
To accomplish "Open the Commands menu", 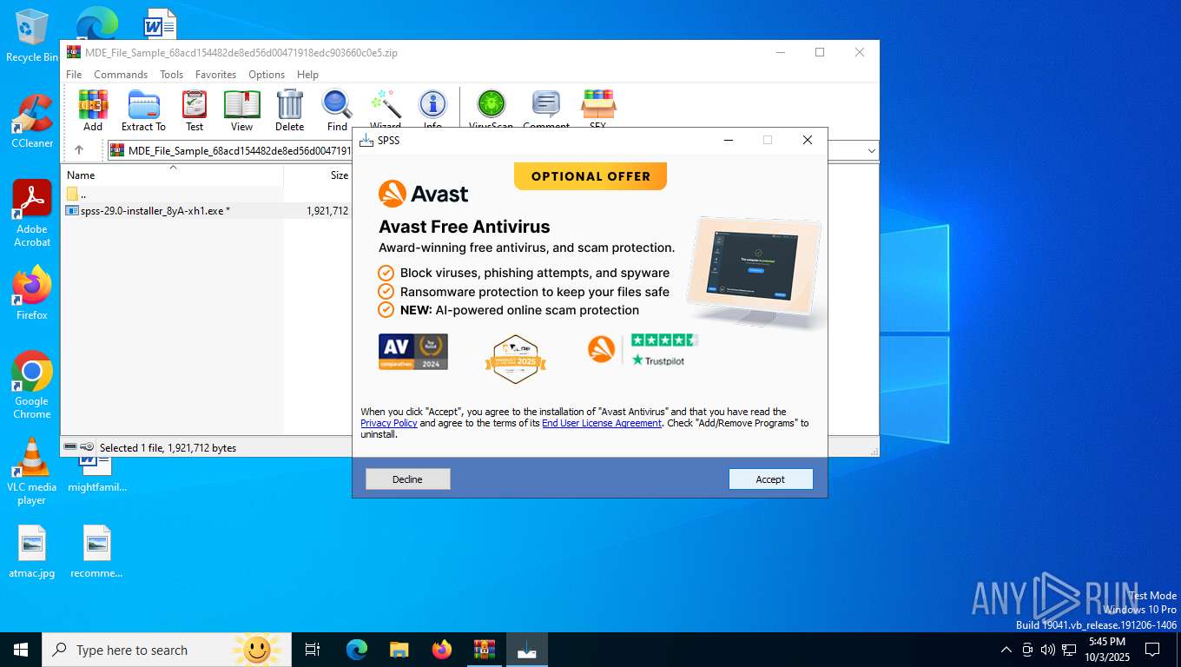I will click(x=121, y=75).
